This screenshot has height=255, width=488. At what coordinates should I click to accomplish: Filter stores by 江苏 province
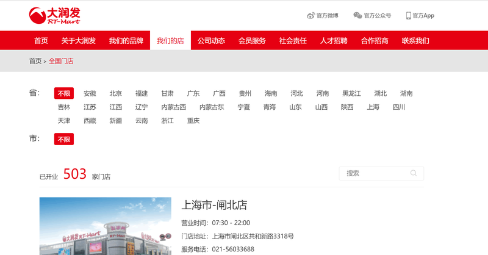click(x=90, y=107)
